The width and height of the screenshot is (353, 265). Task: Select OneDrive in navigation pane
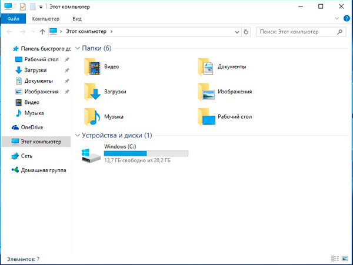click(x=32, y=127)
